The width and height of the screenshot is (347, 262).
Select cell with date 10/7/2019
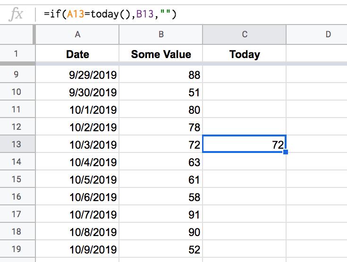click(x=77, y=214)
